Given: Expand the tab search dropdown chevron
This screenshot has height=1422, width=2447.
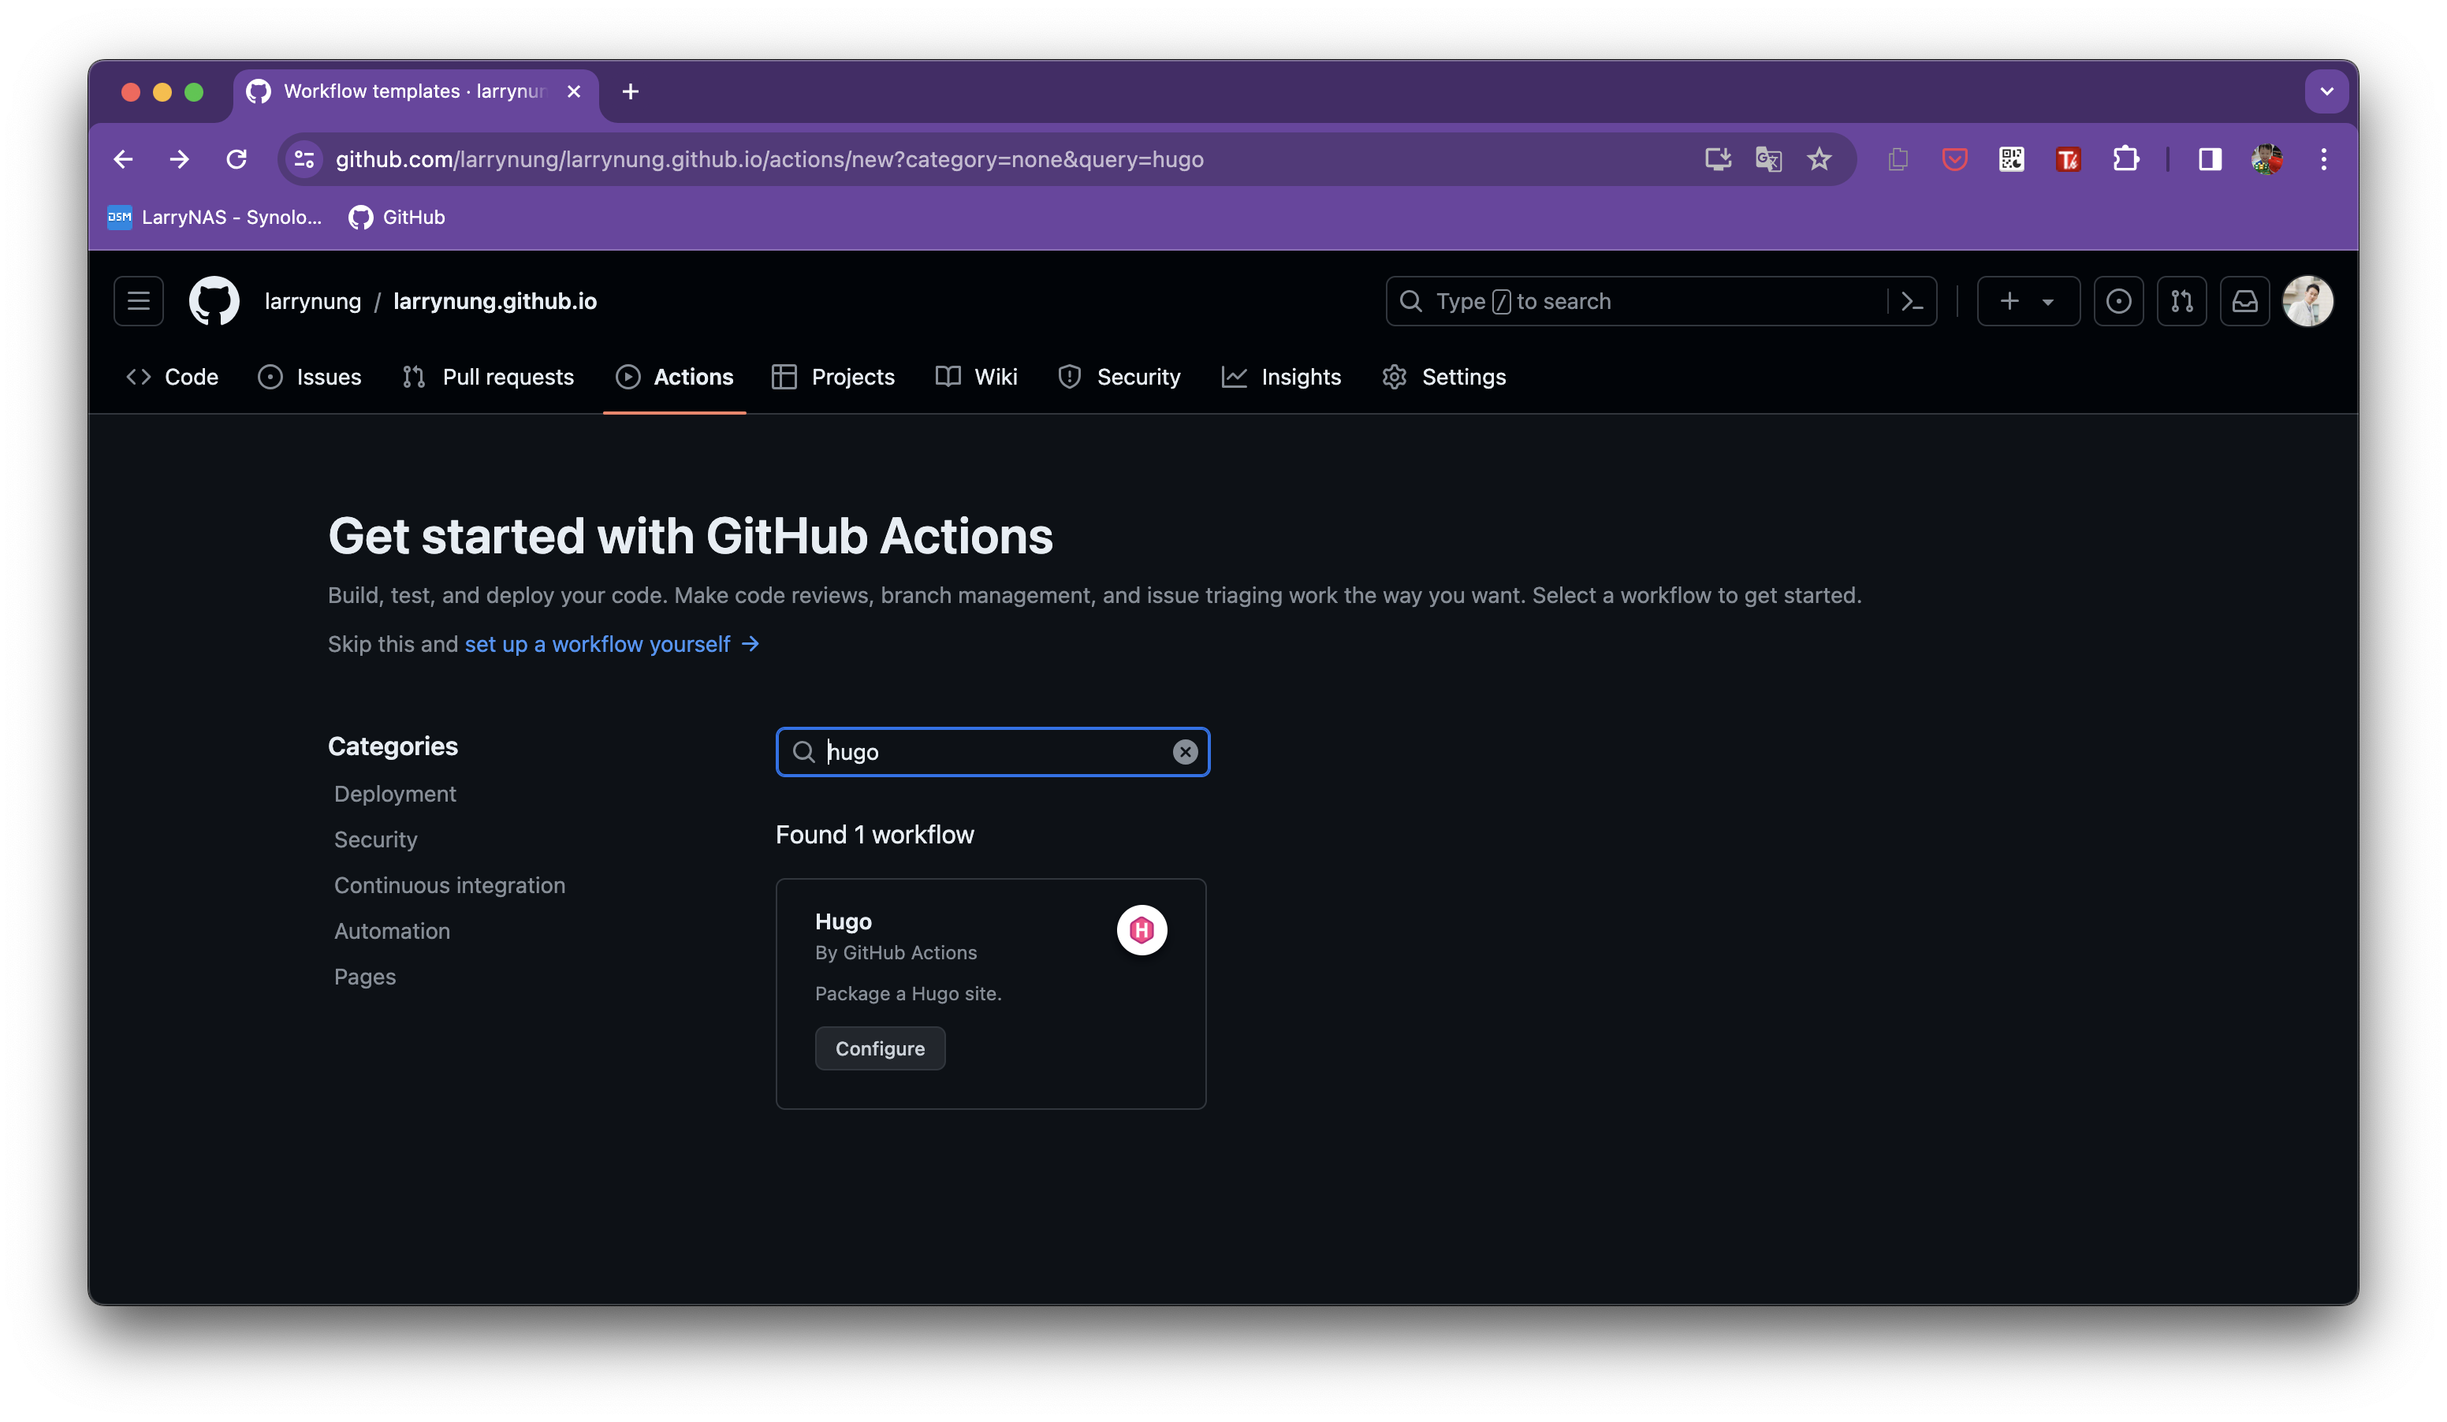Looking at the screenshot, I should pyautogui.click(x=2326, y=91).
